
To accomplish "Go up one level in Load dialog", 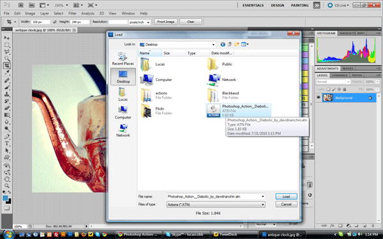I will pos(230,45).
